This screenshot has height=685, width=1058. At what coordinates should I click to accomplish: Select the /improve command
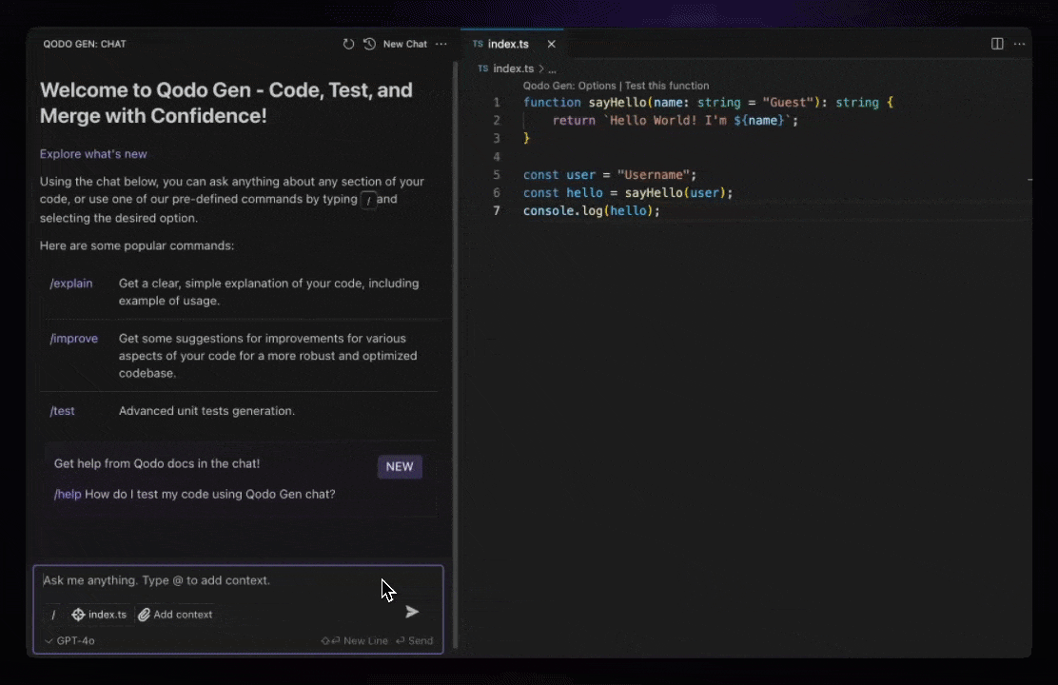pos(73,338)
